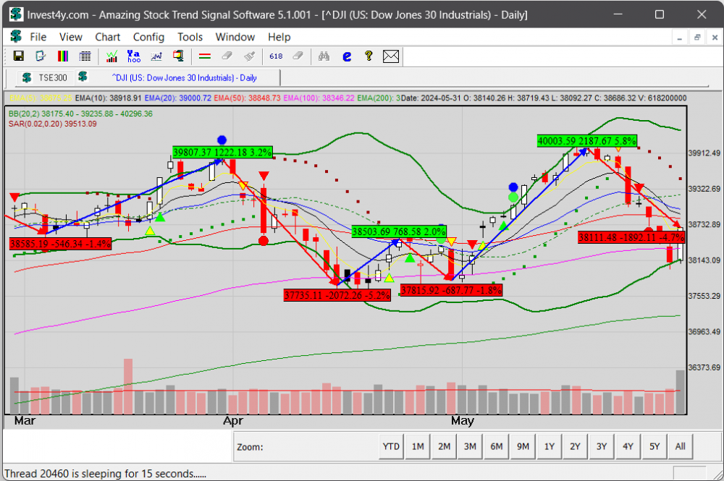
Task: Select the red-green horizontal line tool
Action: [x=205, y=56]
